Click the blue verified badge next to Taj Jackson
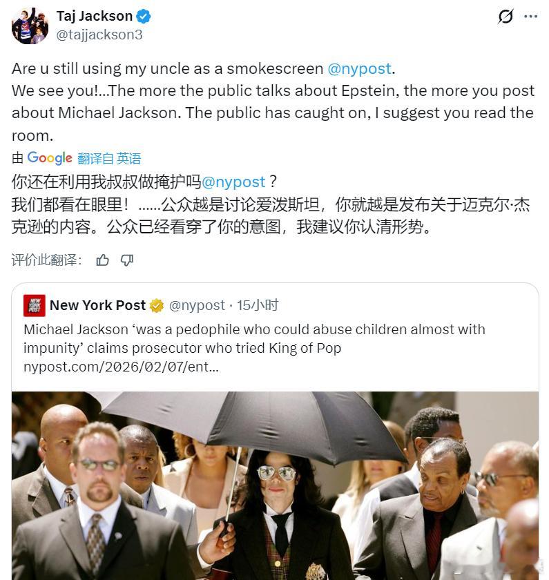 point(144,17)
